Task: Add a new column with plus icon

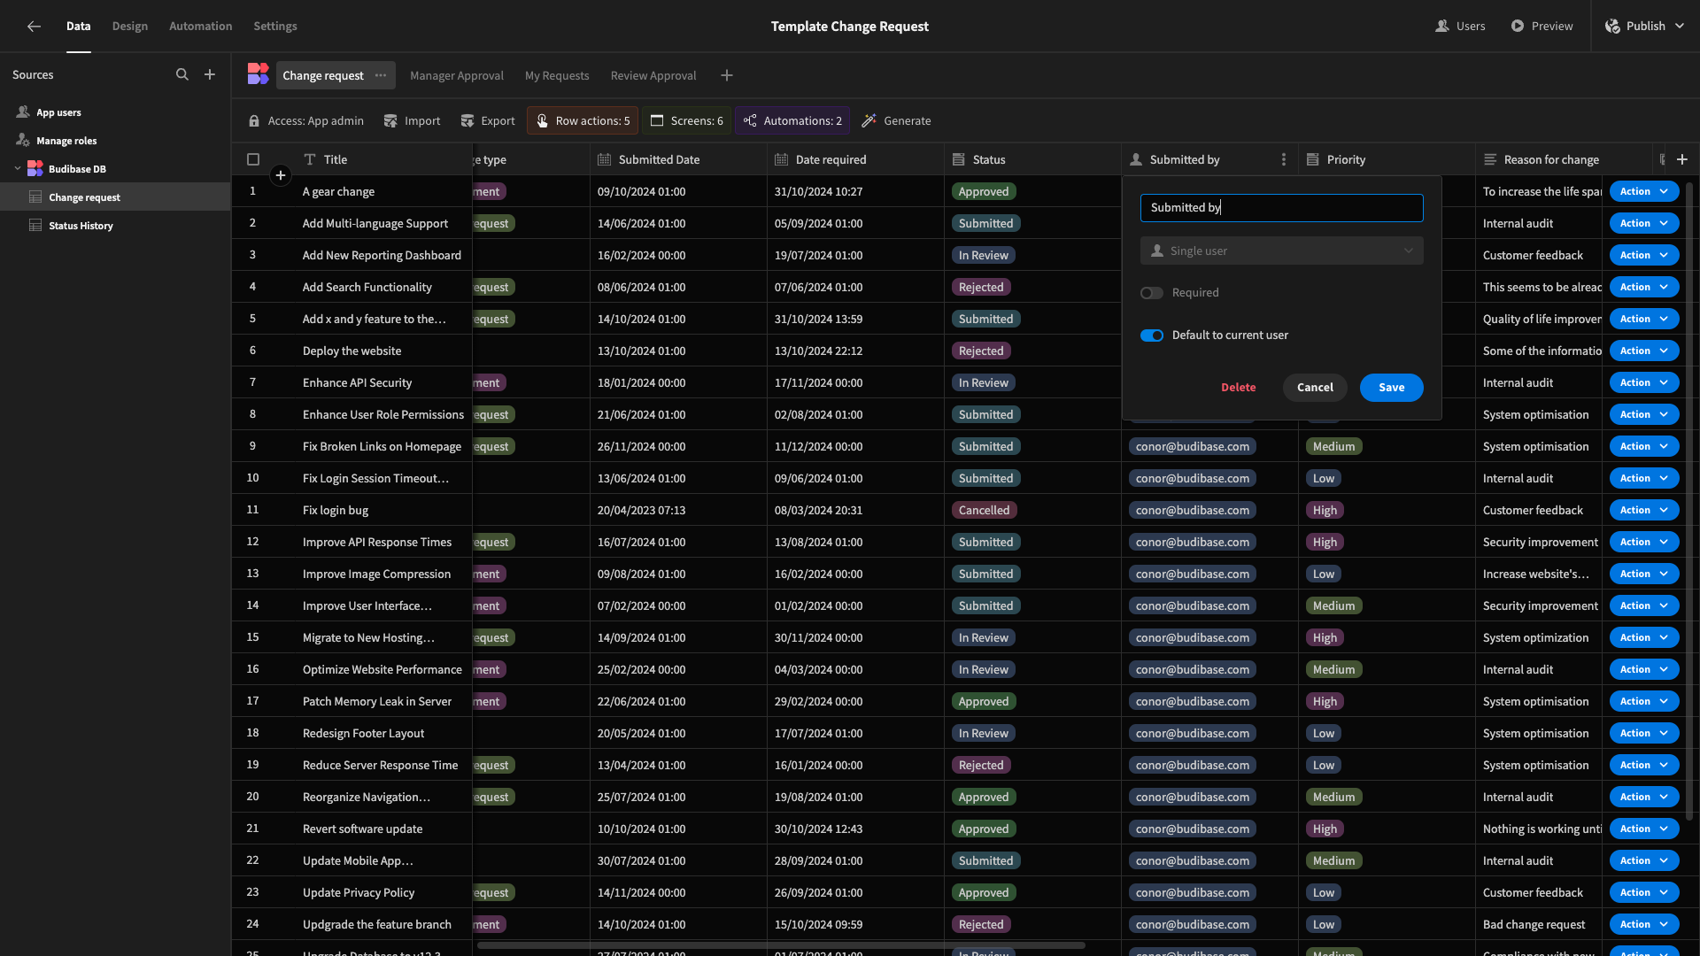Action: 1682,159
